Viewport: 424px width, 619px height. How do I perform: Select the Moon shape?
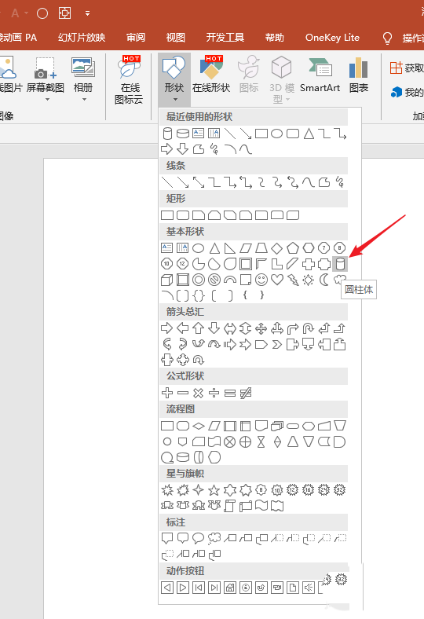(324, 280)
